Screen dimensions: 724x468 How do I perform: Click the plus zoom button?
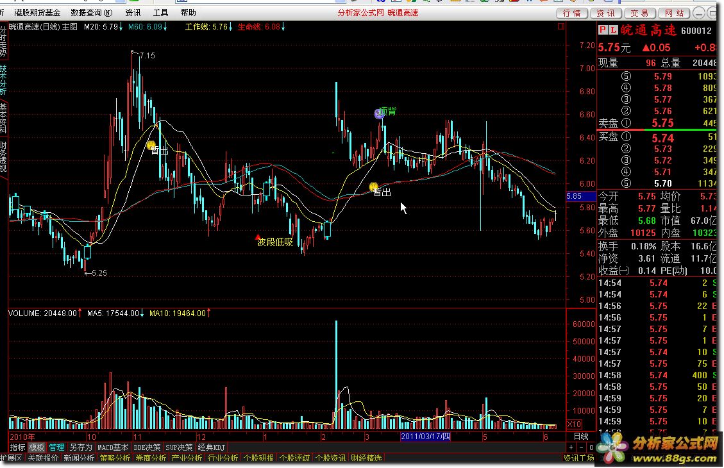point(571,447)
